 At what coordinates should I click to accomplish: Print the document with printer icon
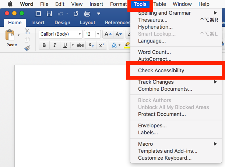87,14
